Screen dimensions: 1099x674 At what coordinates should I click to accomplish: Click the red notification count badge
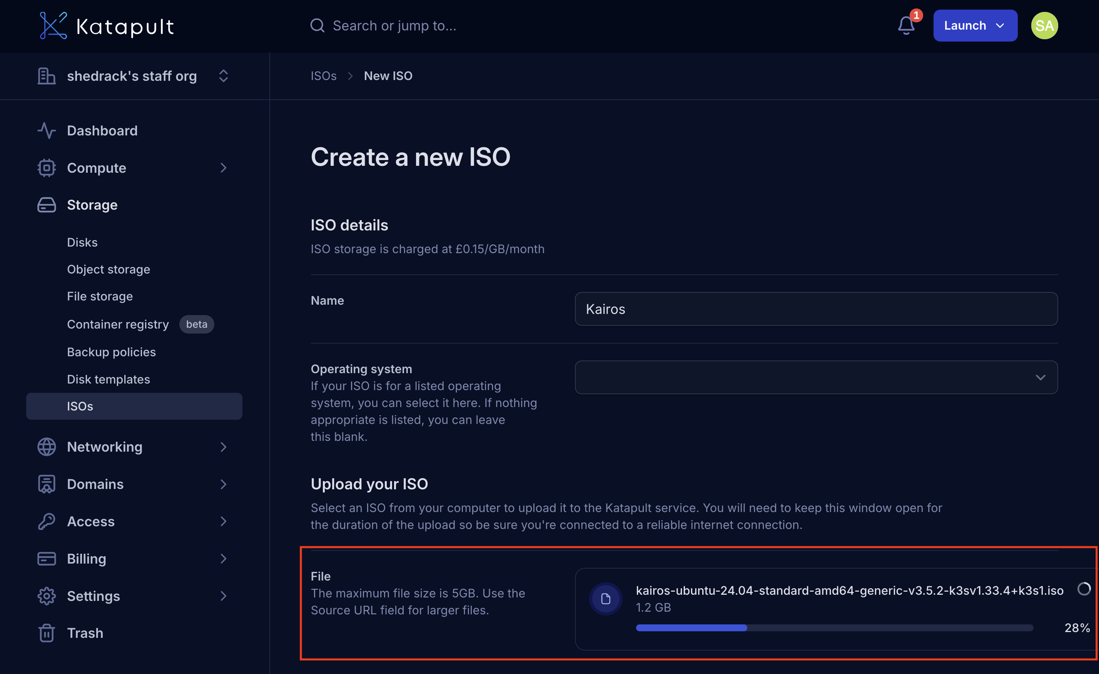pyautogui.click(x=916, y=15)
